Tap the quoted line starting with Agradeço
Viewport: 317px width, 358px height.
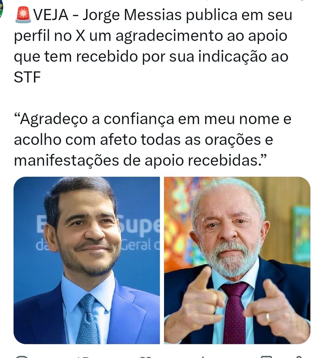tap(153, 119)
